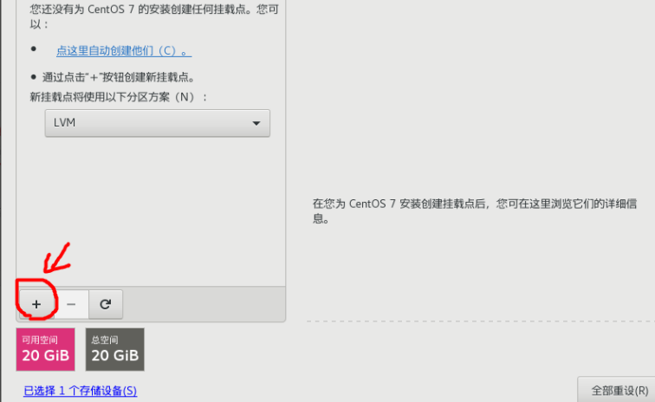655x402 pixels.
Task: Expand the LVM partition scheme dropdown arrow
Action: click(256, 123)
